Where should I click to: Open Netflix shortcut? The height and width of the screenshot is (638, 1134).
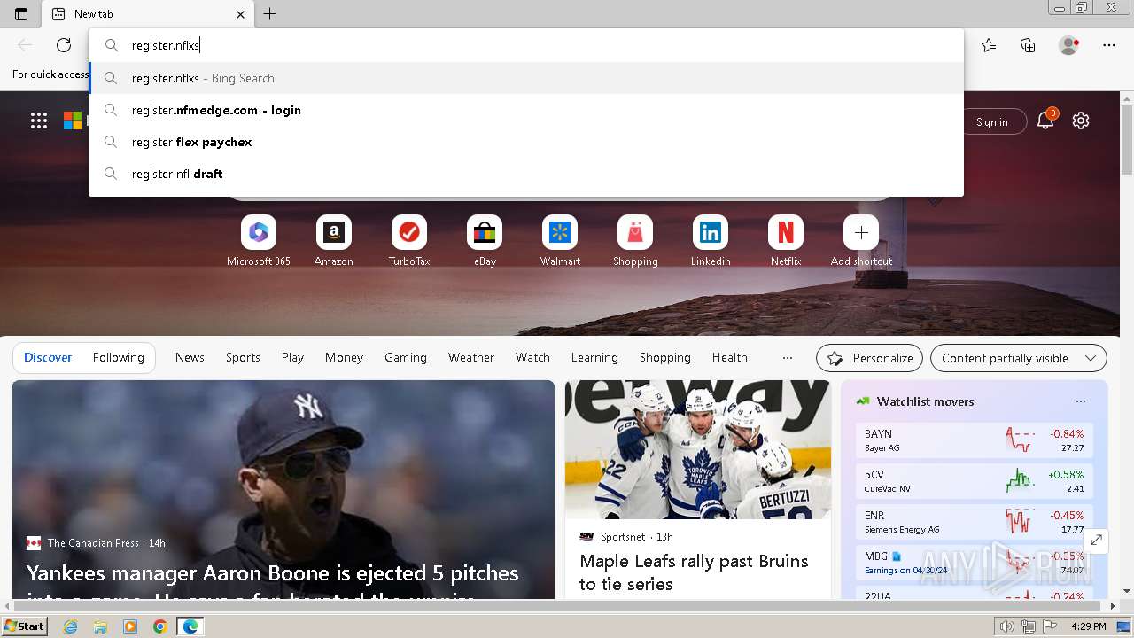(786, 241)
